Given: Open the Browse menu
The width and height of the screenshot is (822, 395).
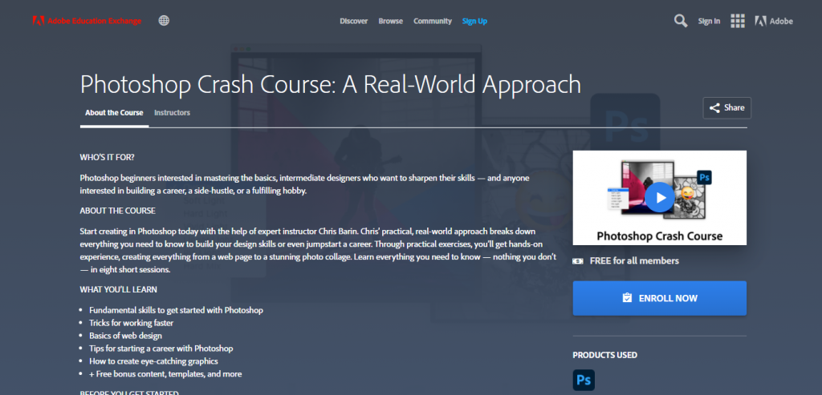Looking at the screenshot, I should 391,21.
